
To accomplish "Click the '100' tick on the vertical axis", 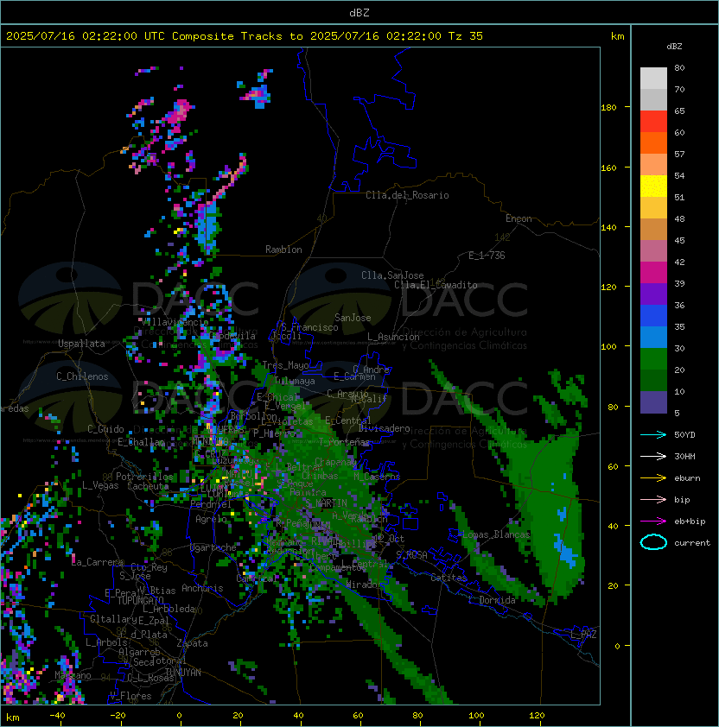I will tap(608, 347).
